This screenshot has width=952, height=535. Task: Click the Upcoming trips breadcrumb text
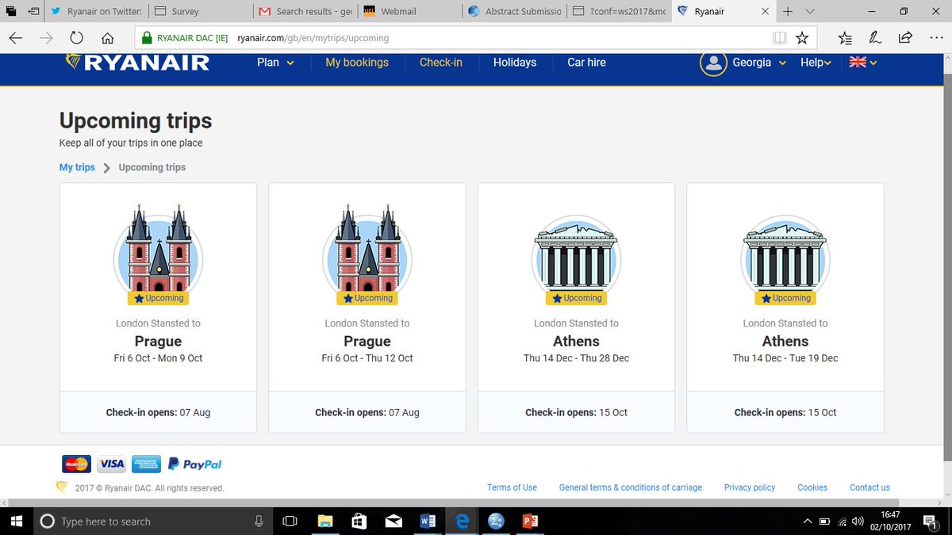click(152, 167)
